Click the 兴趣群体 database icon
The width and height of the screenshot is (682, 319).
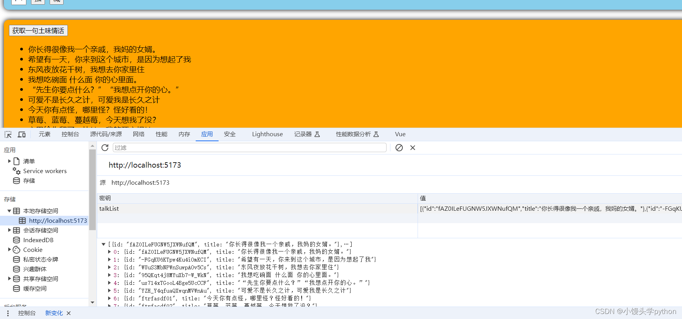coord(16,269)
